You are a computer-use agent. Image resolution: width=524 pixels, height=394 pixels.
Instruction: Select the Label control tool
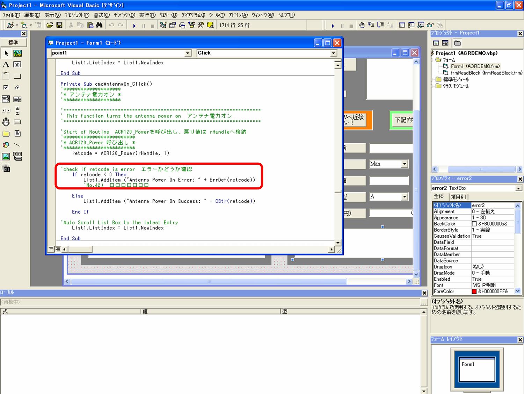(6, 65)
